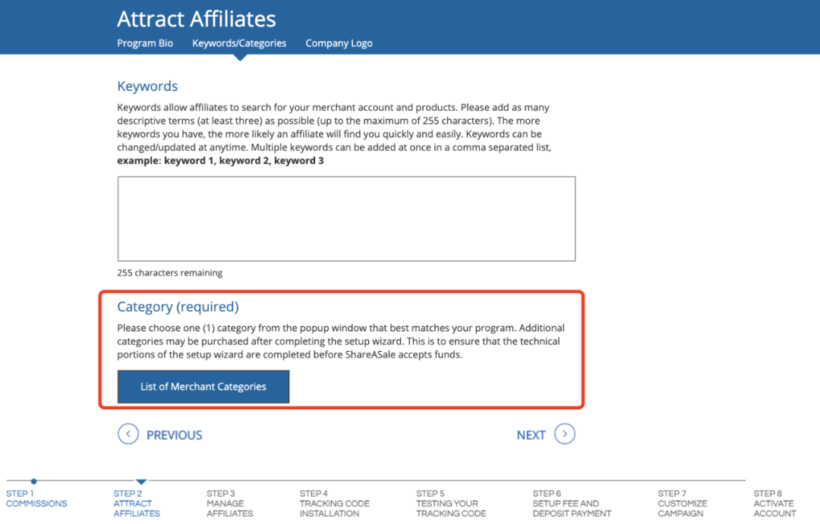This screenshot has height=524, width=820.
Task: Go to Step 3 Manage Affiliates
Action: (225, 504)
